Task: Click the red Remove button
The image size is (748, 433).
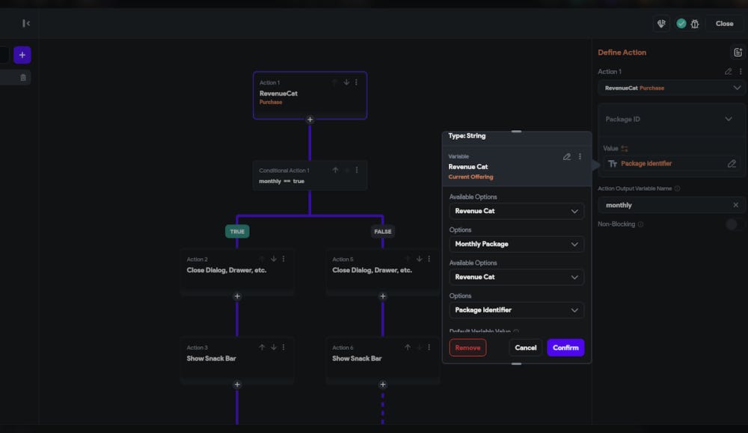Action: (x=467, y=348)
